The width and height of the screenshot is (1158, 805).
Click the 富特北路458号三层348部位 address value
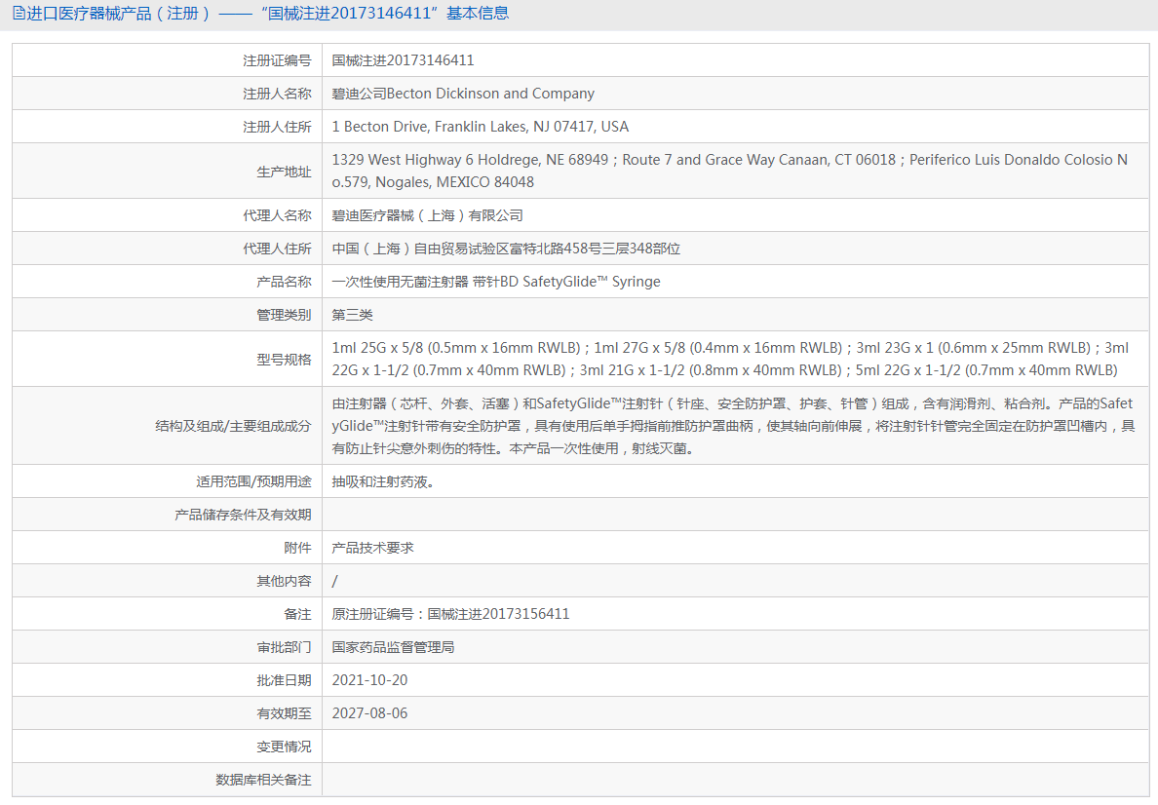[506, 249]
